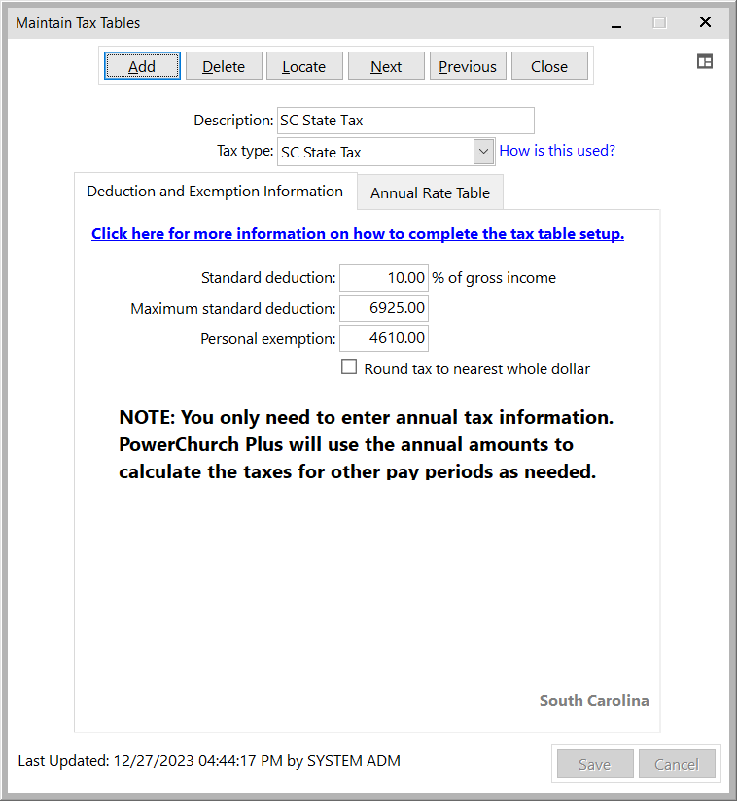
Task: Click the Save button
Action: (594, 764)
